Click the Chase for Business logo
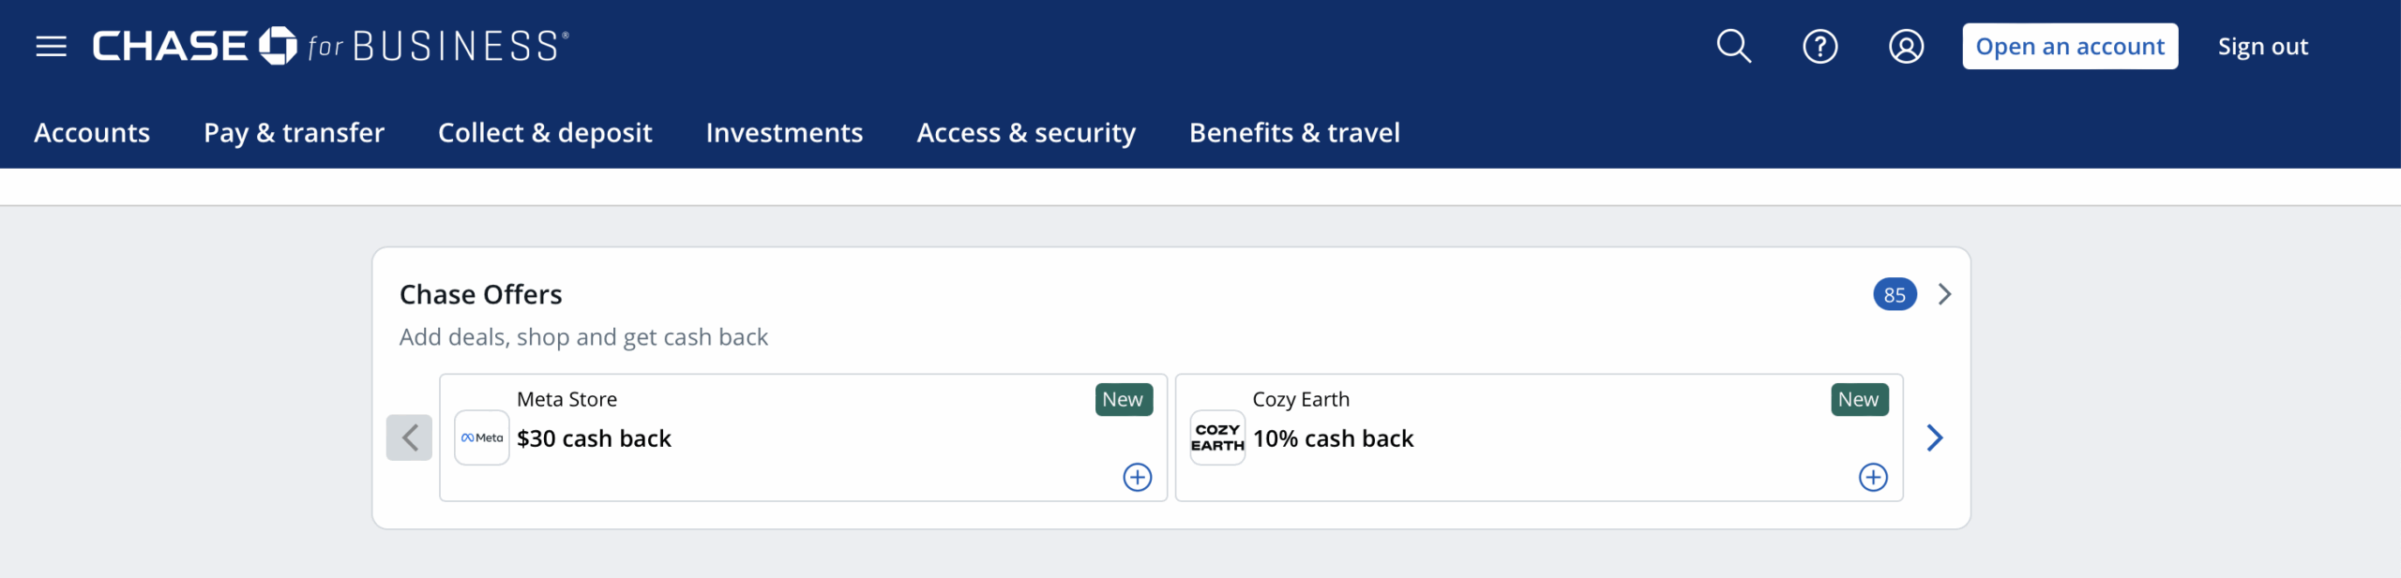 (330, 46)
